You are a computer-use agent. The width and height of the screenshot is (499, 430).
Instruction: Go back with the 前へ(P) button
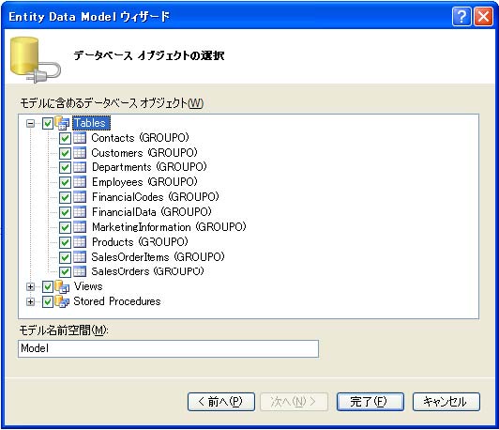coord(221,402)
